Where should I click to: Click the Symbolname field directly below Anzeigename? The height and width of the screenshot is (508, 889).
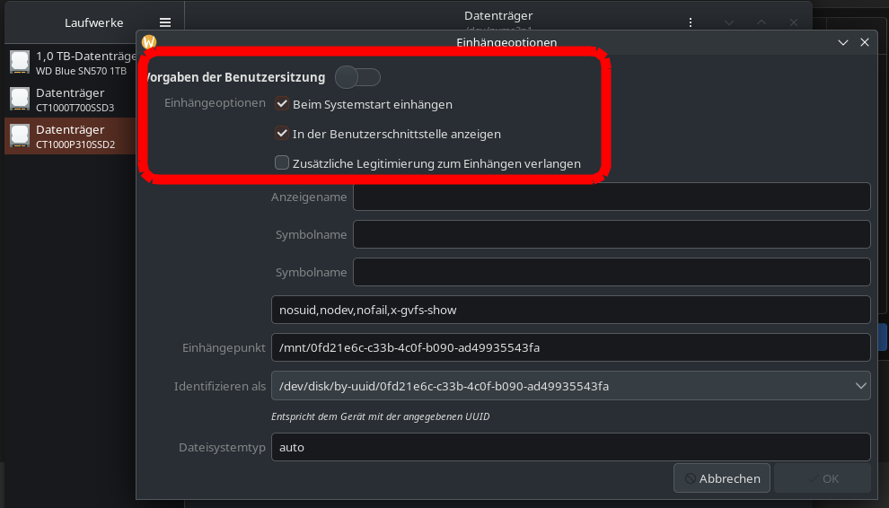pyautogui.click(x=612, y=234)
